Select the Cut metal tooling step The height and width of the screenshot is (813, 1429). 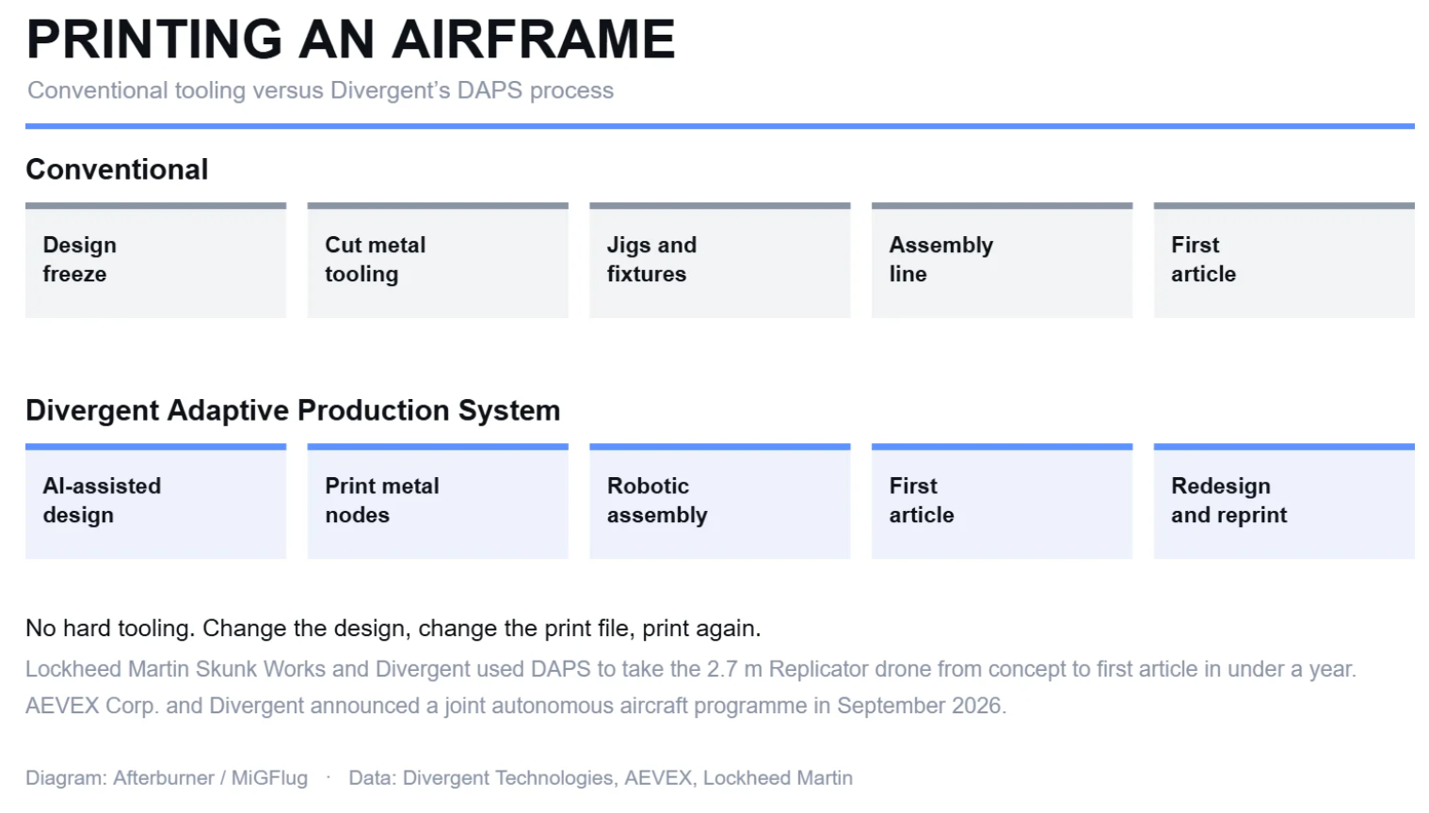tap(438, 260)
